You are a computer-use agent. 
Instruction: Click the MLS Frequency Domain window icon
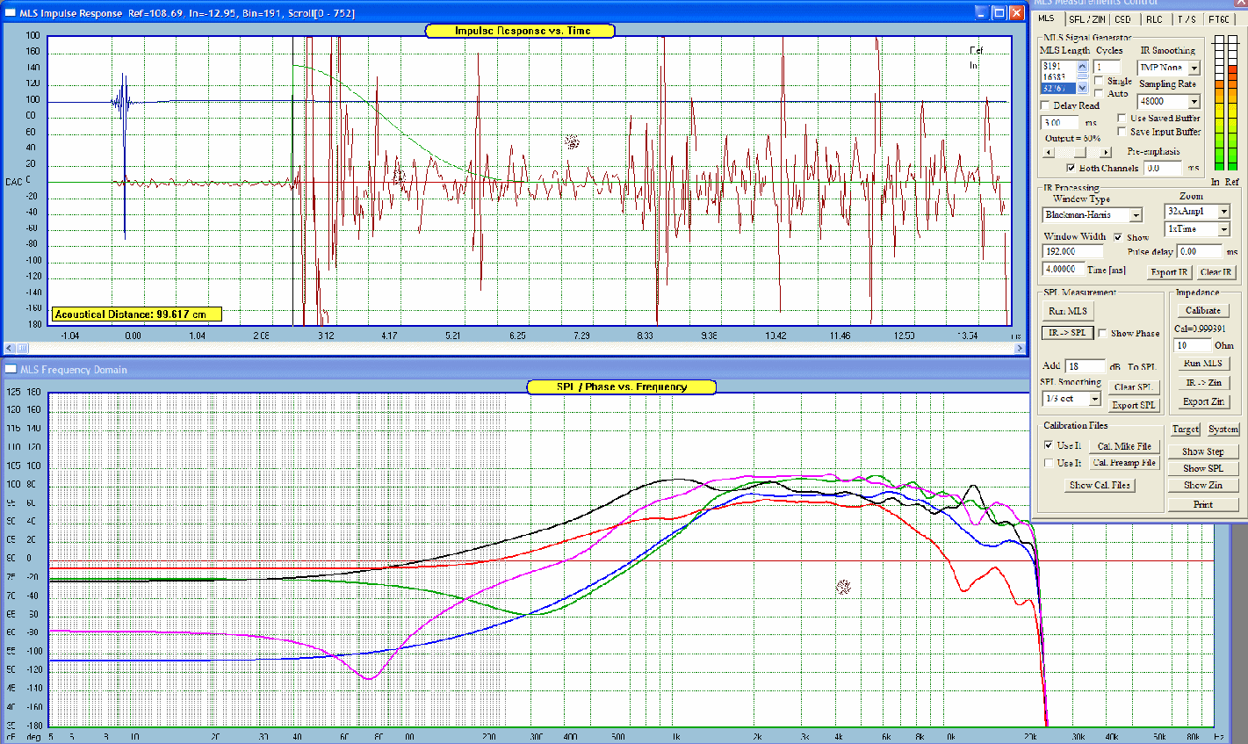pos(11,369)
